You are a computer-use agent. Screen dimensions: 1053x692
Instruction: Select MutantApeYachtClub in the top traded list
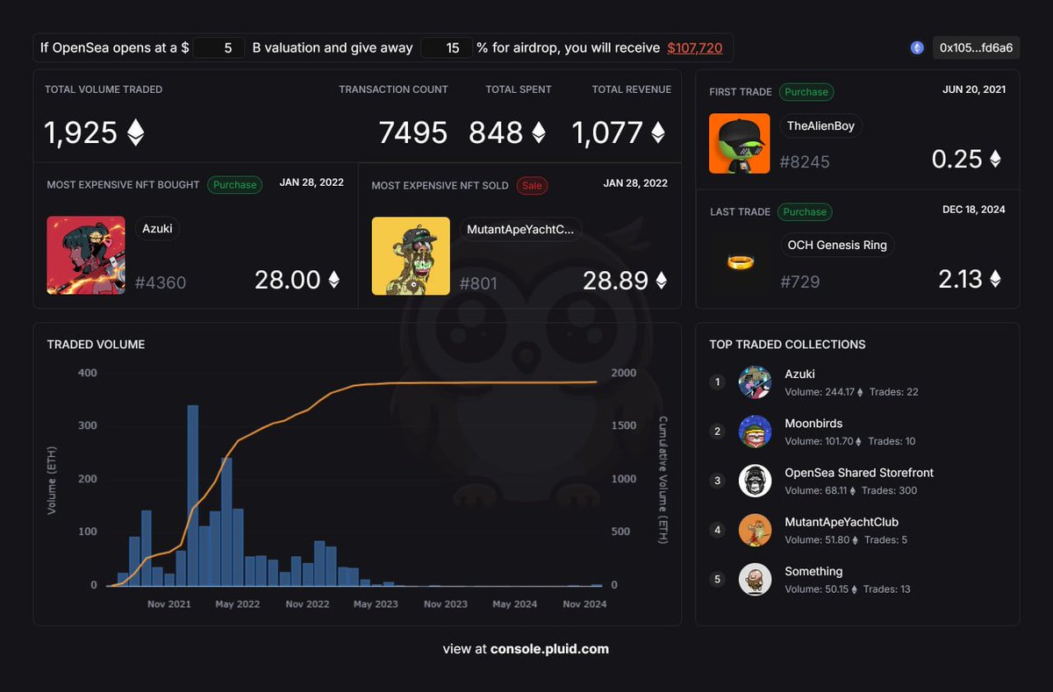point(842,522)
